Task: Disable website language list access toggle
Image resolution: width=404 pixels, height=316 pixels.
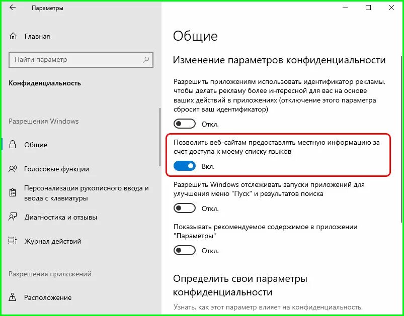Action: tap(185, 166)
